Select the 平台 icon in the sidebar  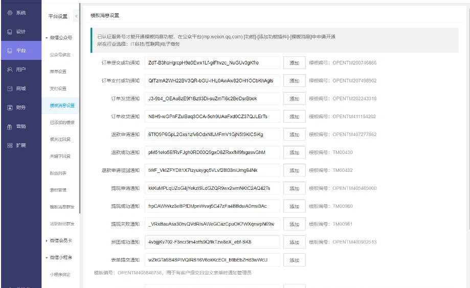pyautogui.click(x=10, y=51)
